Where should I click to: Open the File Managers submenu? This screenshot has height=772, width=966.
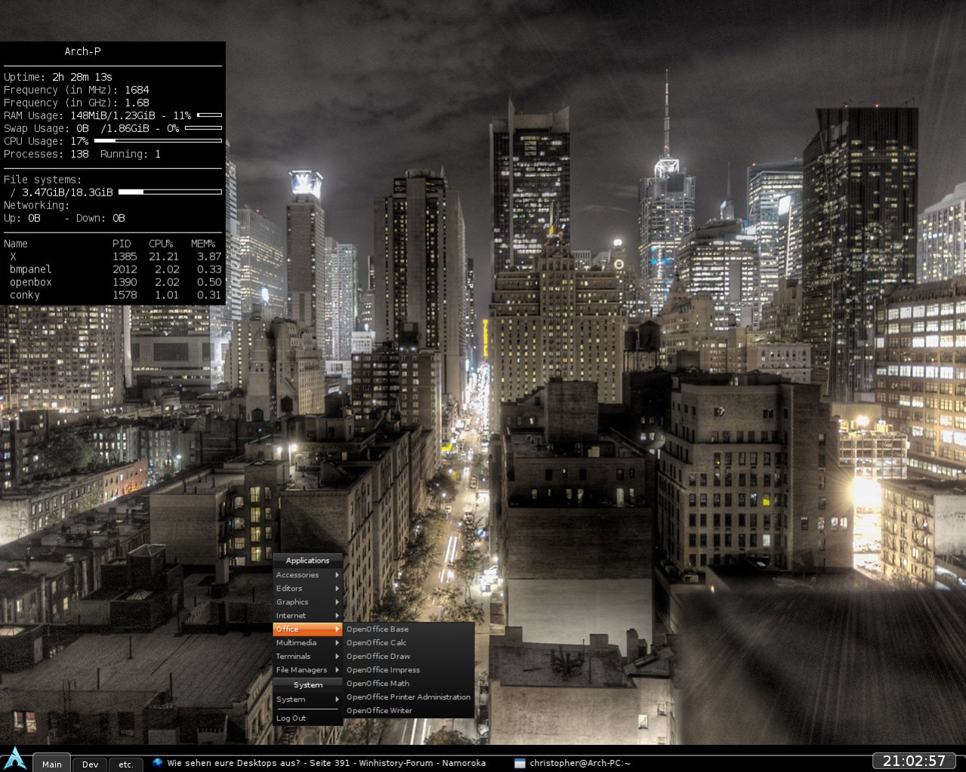(x=307, y=670)
